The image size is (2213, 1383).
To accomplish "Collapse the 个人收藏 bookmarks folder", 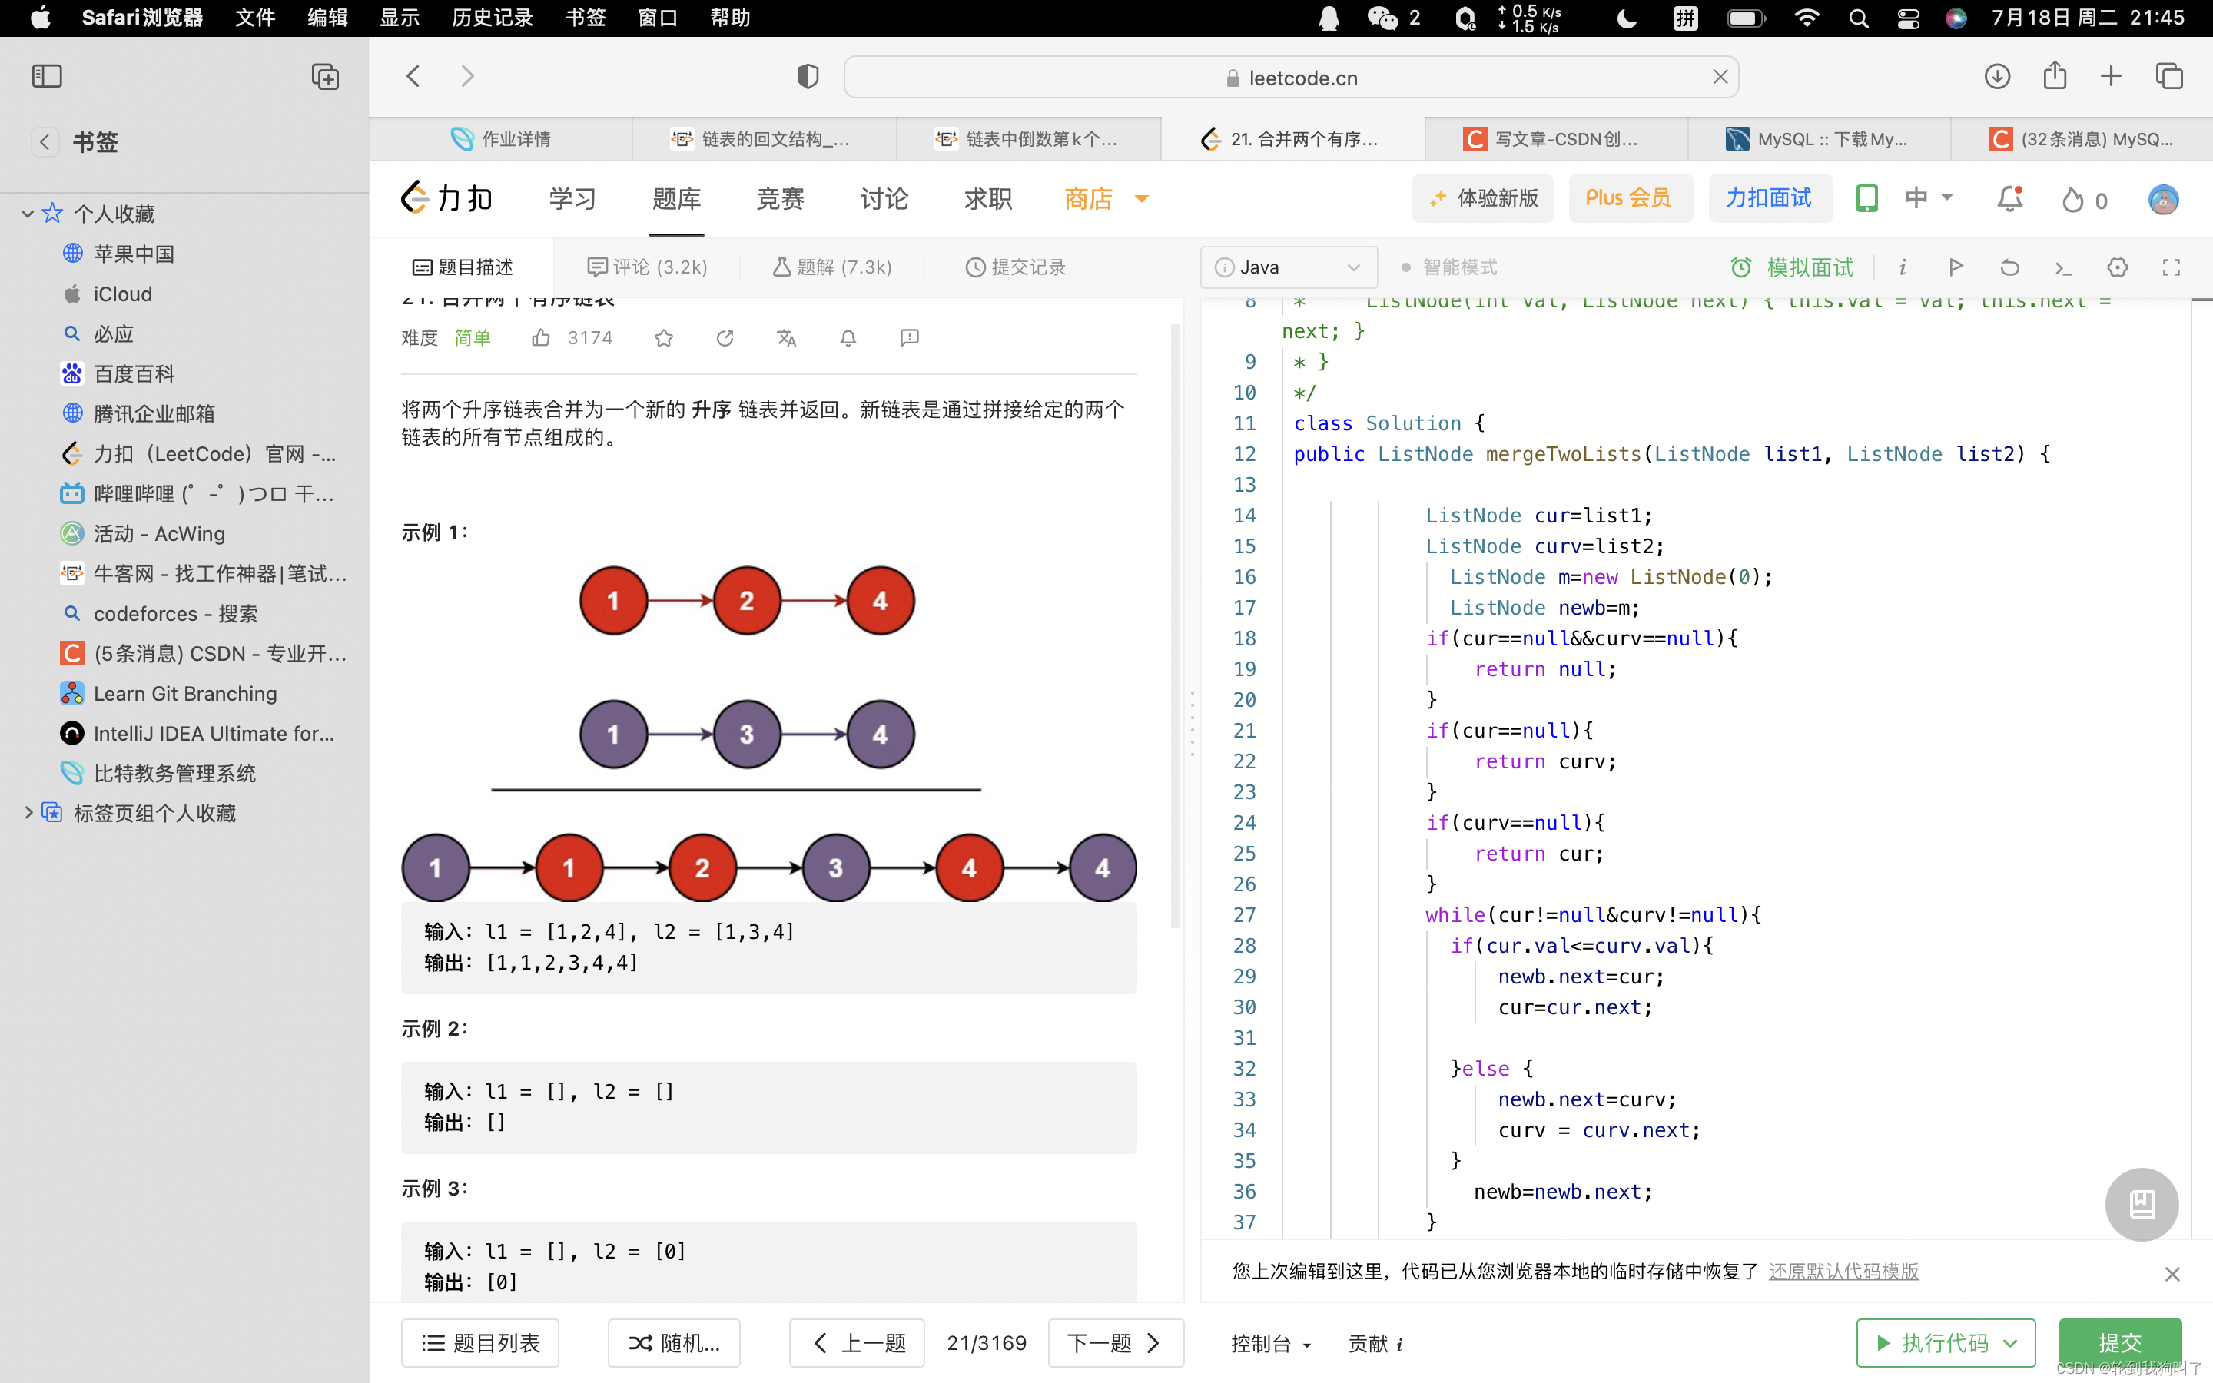I will coord(28,213).
